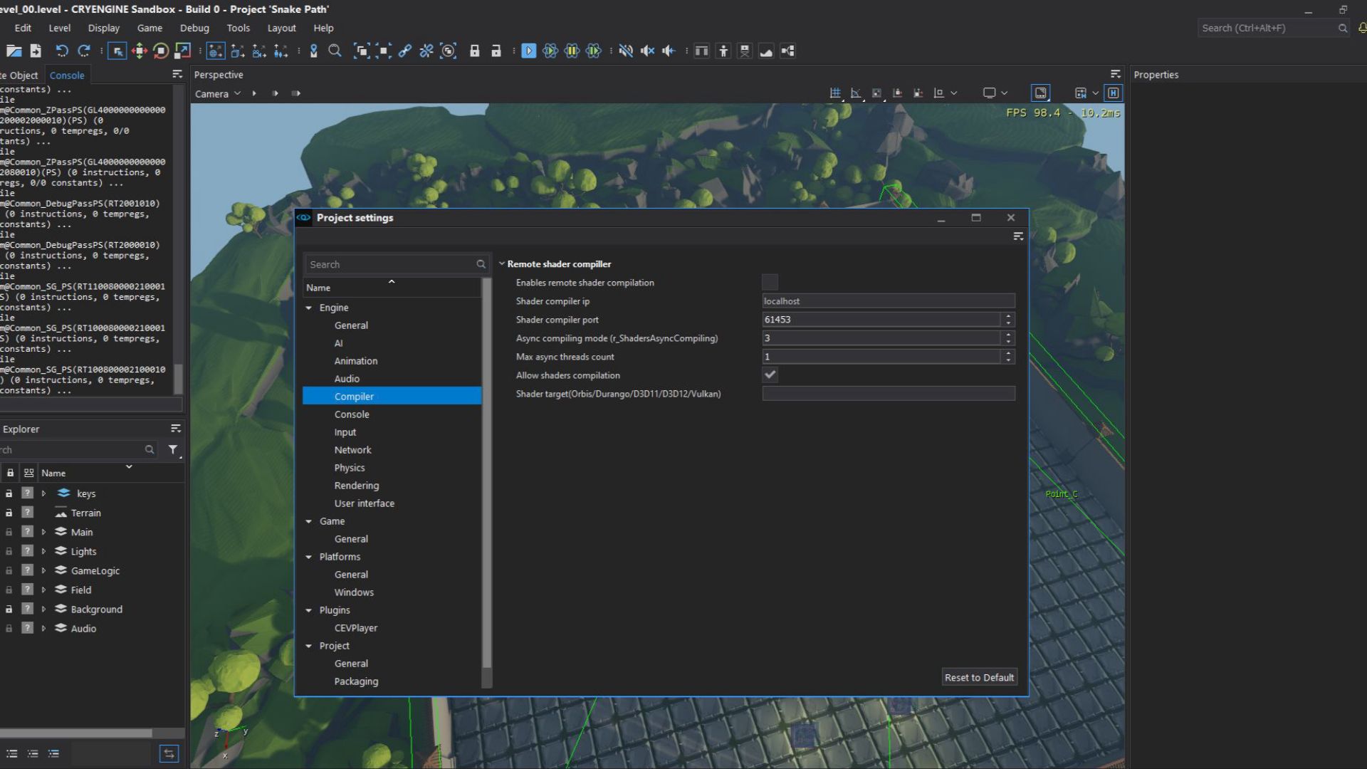
Task: Open the Camera dropdown in the viewport
Action: coord(217,93)
